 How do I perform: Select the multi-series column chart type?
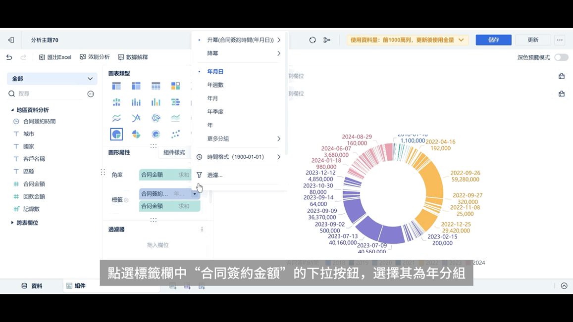tap(156, 102)
